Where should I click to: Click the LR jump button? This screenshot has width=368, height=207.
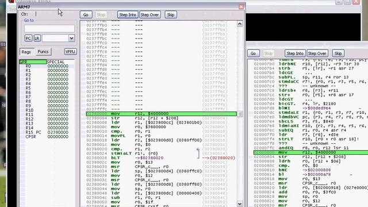click(37, 39)
